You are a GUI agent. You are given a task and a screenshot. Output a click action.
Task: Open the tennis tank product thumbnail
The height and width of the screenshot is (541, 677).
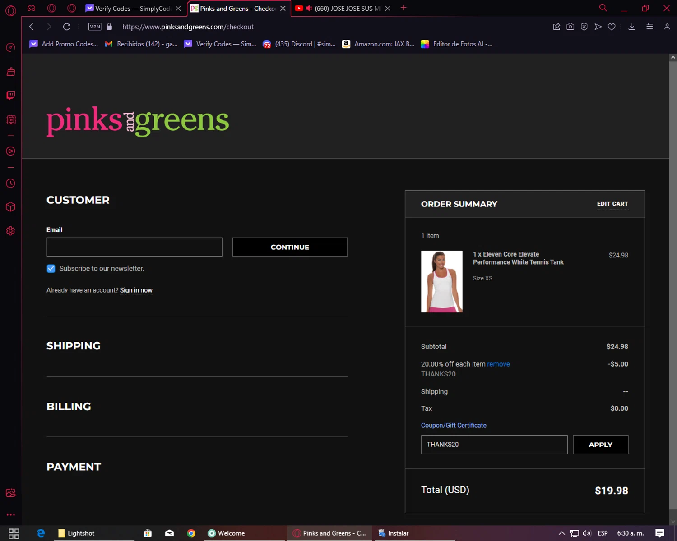click(442, 281)
